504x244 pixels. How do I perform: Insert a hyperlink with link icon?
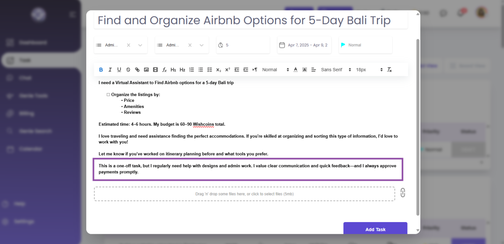tap(137, 70)
